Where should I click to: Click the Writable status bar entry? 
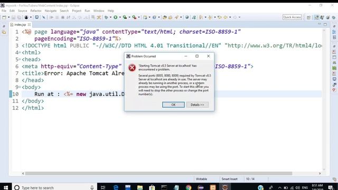click(201, 179)
